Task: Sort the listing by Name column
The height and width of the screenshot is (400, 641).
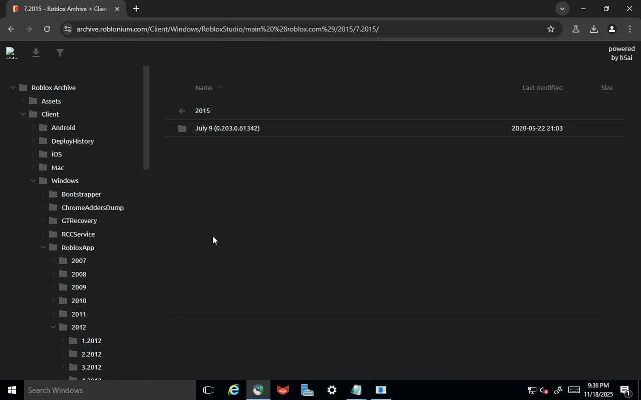Action: [204, 88]
